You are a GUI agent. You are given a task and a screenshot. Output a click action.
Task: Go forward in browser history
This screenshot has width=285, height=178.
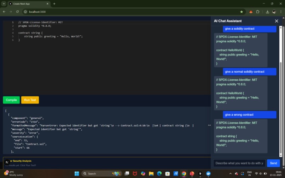pyautogui.click(x=11, y=12)
